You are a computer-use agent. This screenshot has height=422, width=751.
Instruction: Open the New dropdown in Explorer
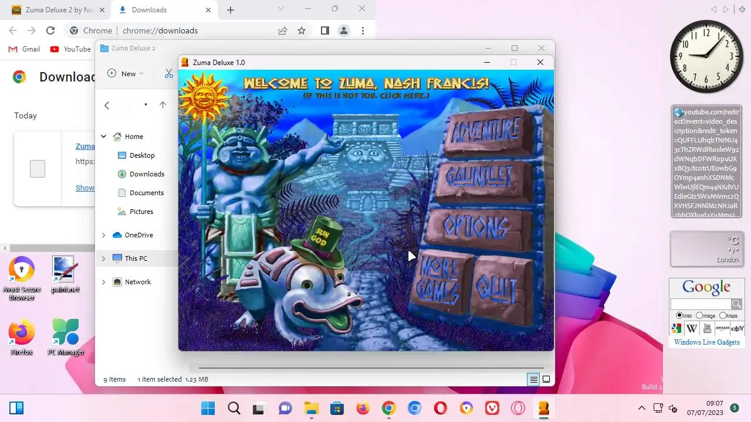point(126,73)
